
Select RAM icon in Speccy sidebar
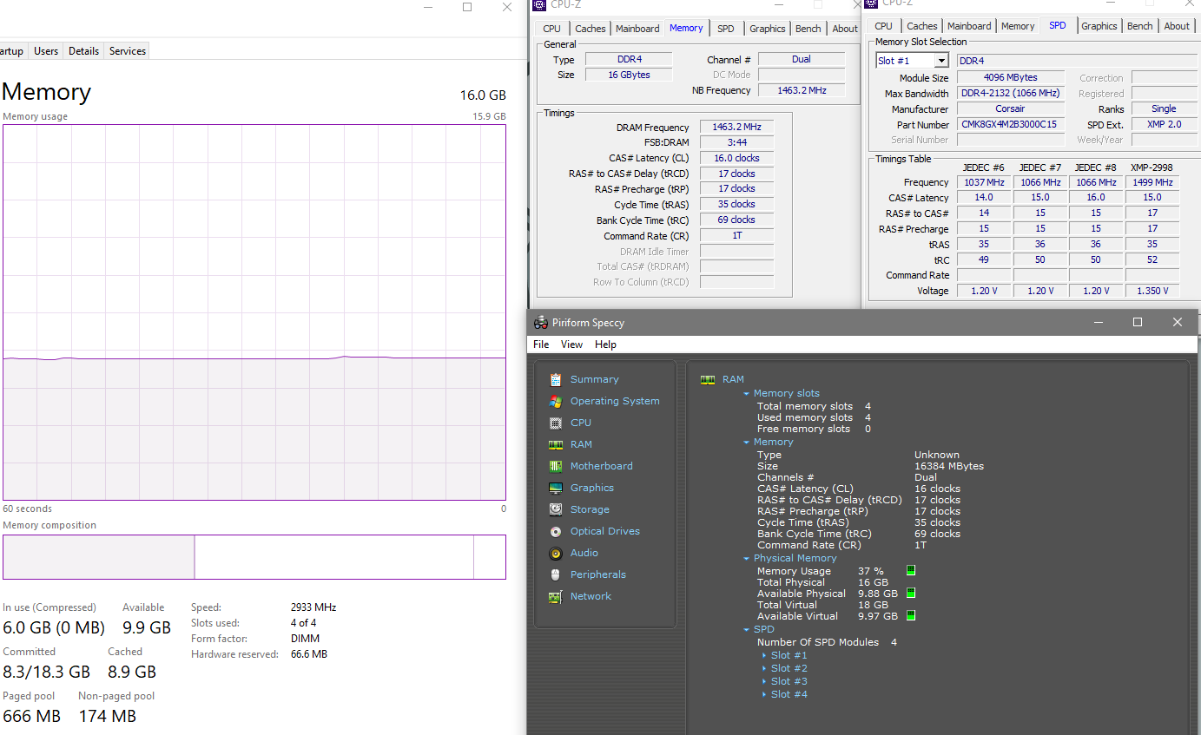(x=556, y=444)
